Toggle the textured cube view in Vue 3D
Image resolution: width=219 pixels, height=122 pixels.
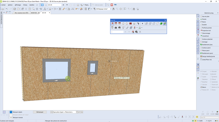[165, 24]
